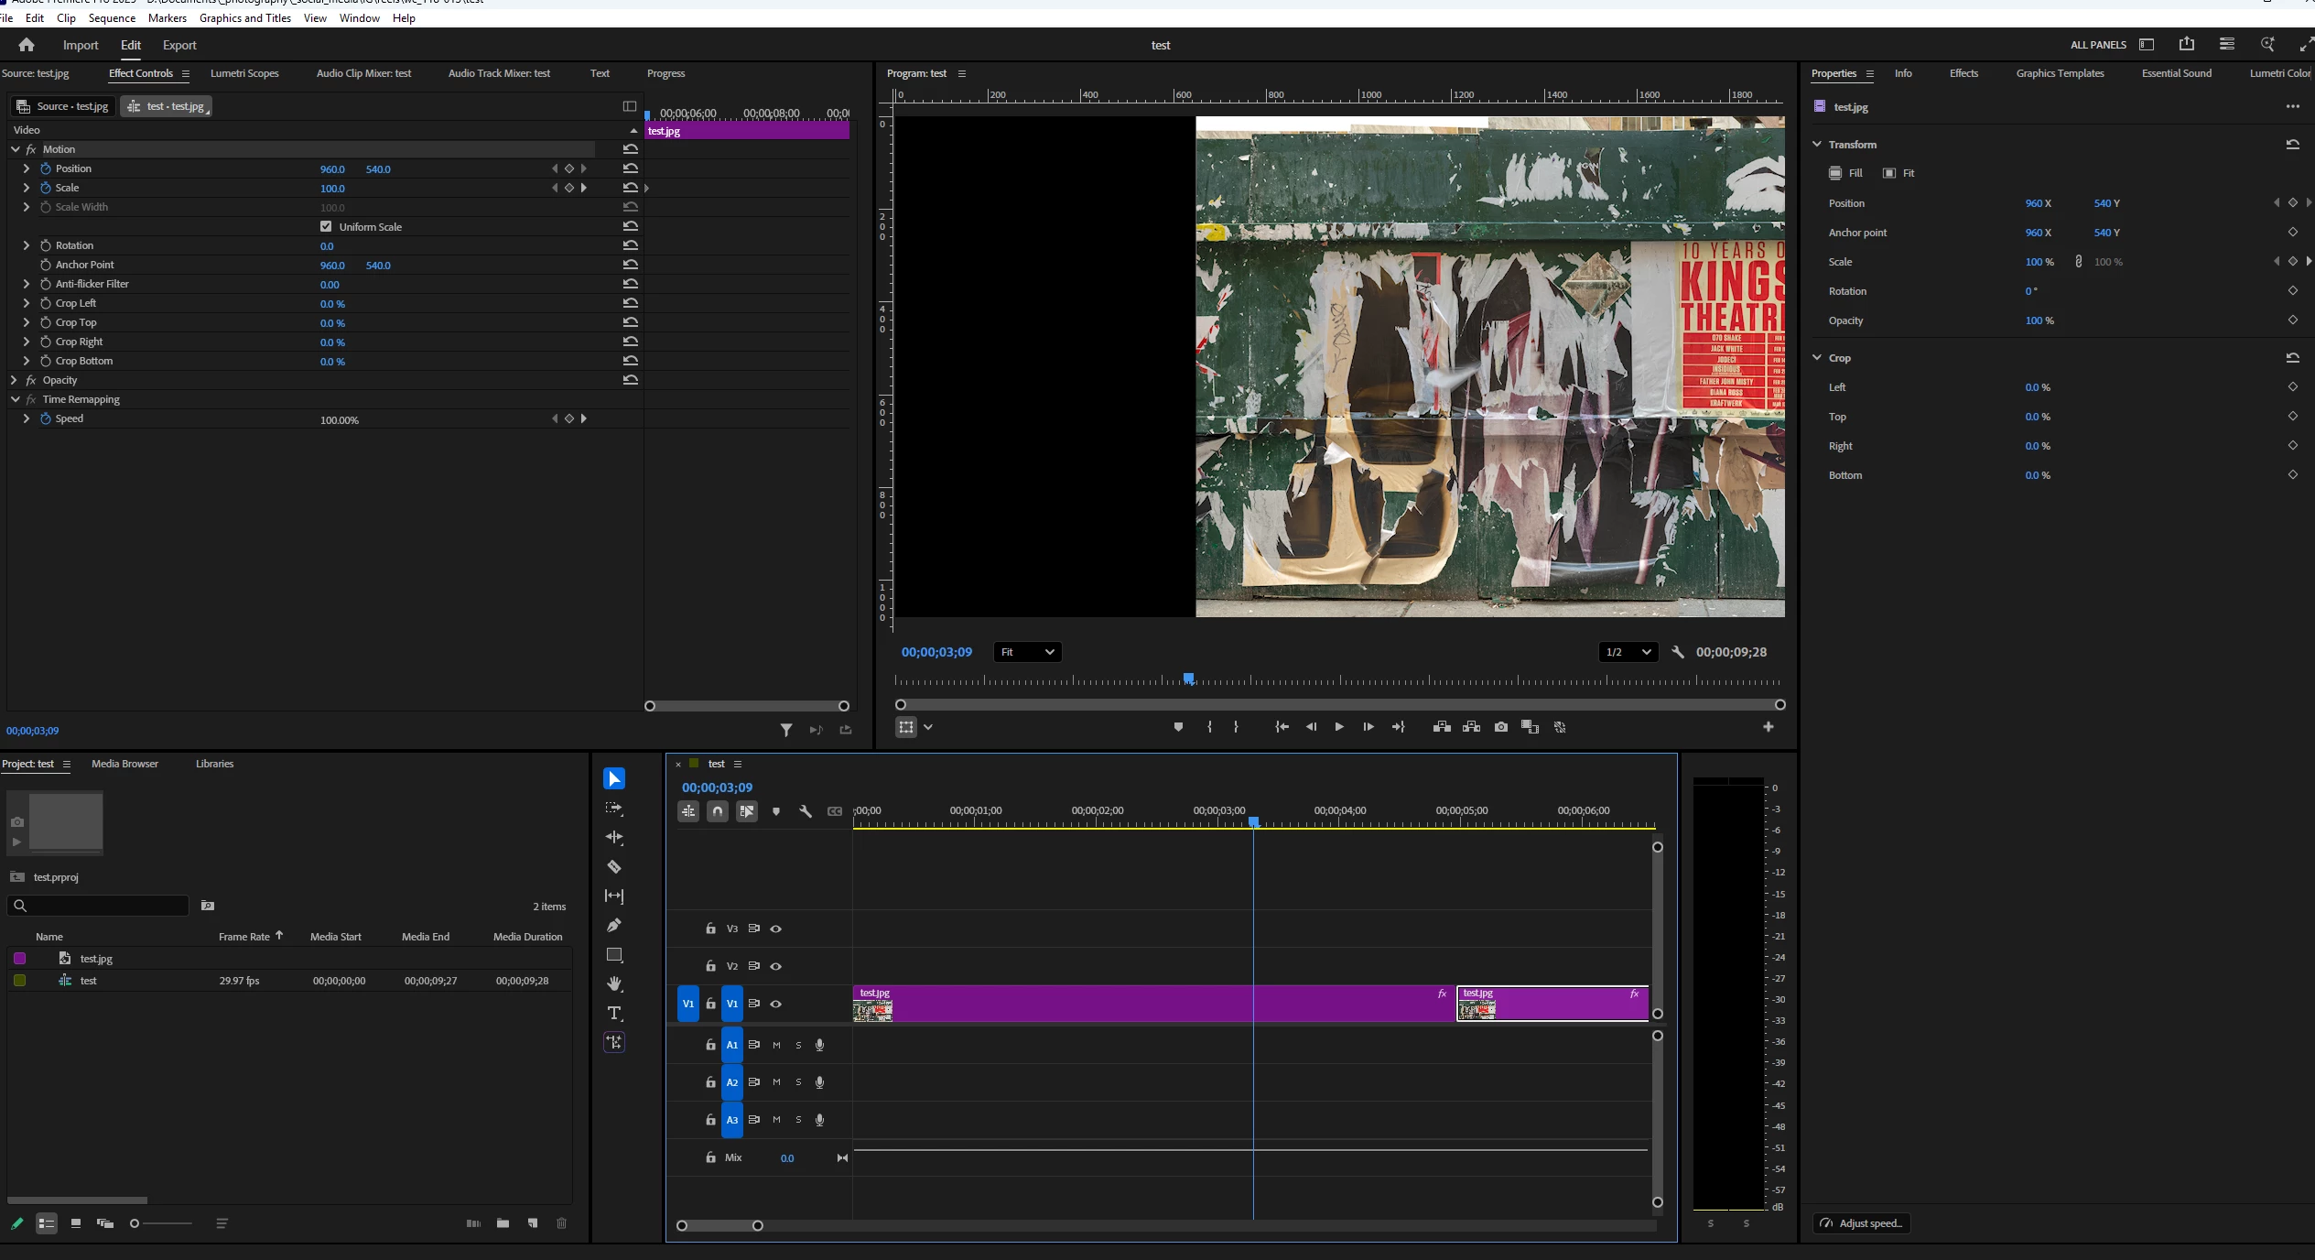Open the 1/2 playback resolution dropdown
Screen dimensions: 2315x1260
(1628, 652)
